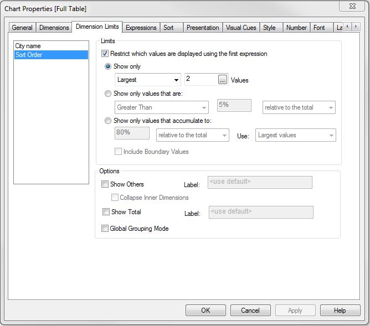Screen dimensions: 370x326
Task: Select the 'Show only values that are' radio option
Action: (x=109, y=94)
